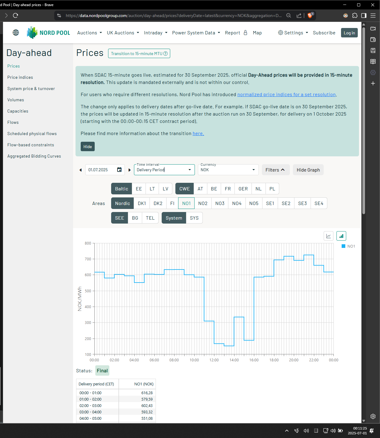Viewport: 380px width, 438px height.
Task: Switch to bar chart view icon
Action: point(341,236)
